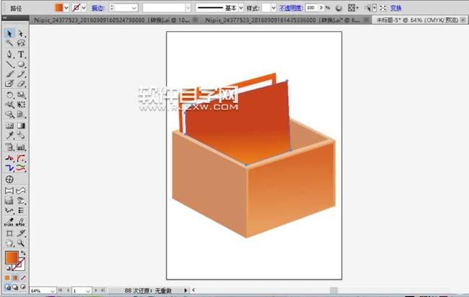Viewport: 469px width, 297px height.
Task: Select the Blob Brush tool
Action: [x=9, y=84]
